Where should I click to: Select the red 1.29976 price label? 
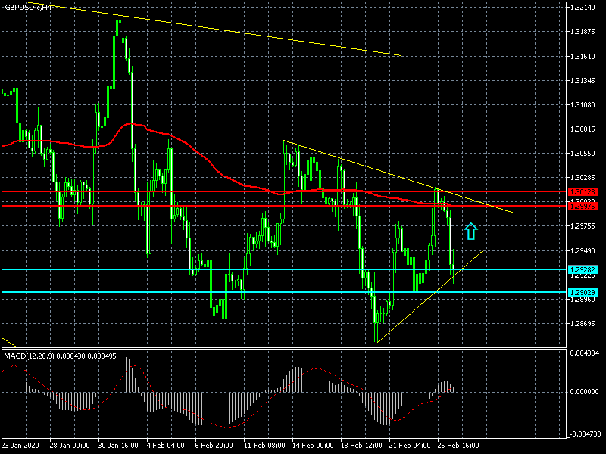(x=583, y=207)
